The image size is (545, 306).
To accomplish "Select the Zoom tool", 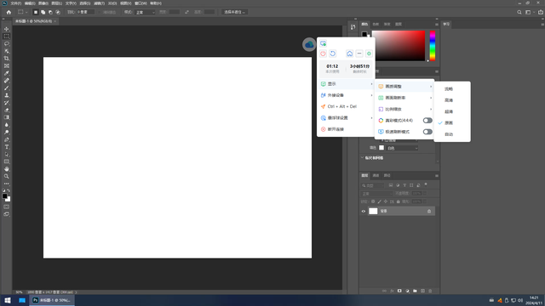I will coord(7,176).
